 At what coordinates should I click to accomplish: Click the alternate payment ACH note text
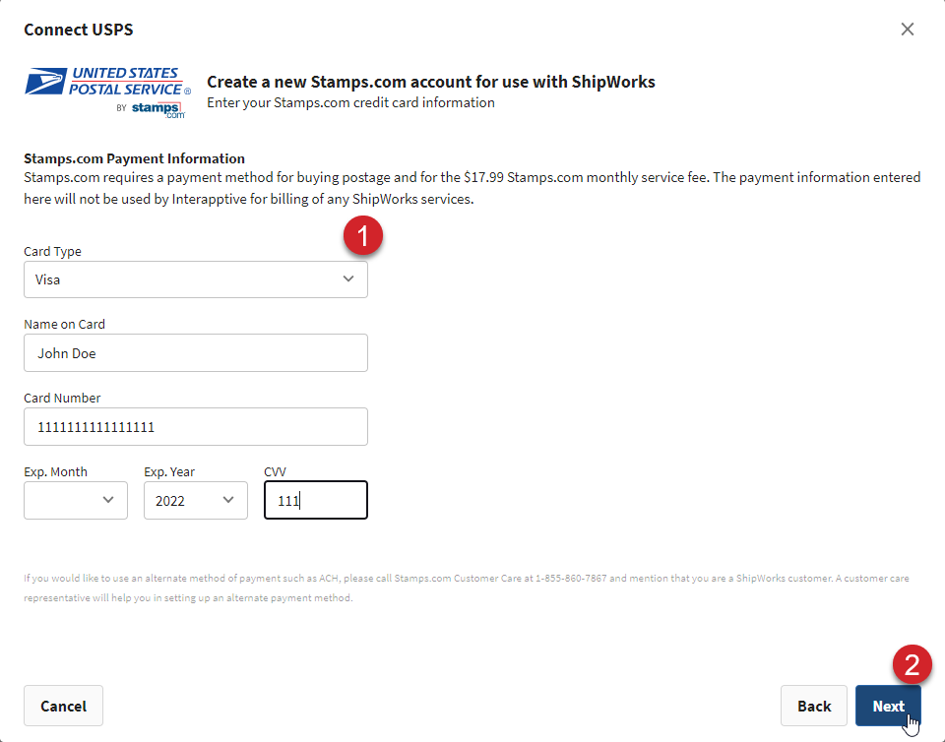(x=467, y=587)
